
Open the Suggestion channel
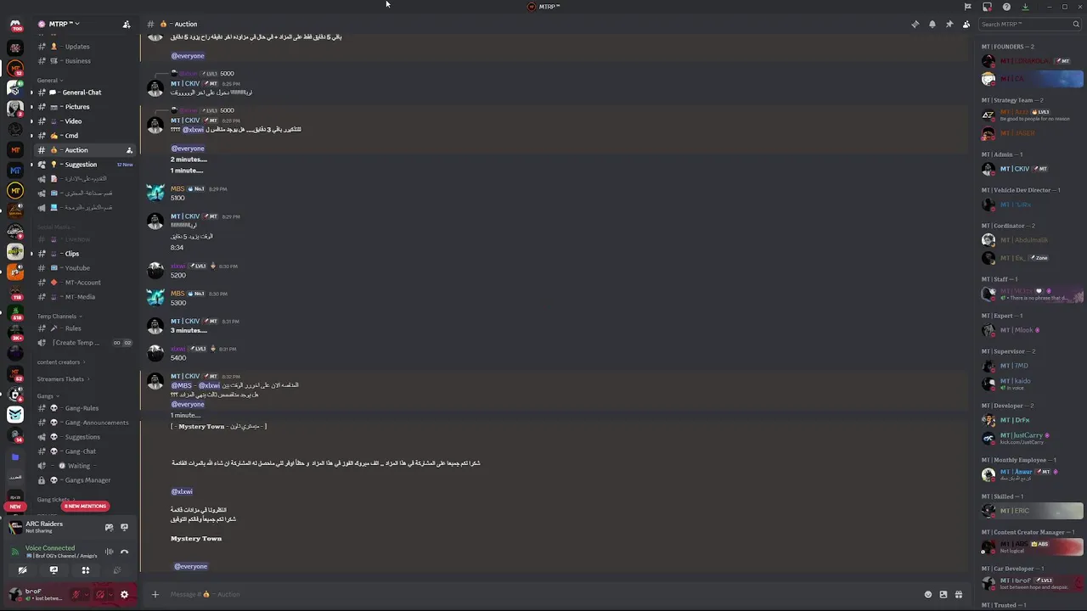click(81, 165)
